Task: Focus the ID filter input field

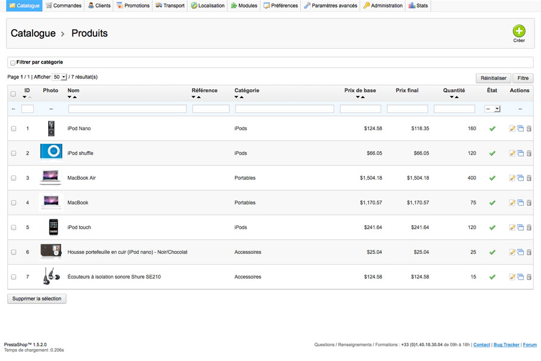Action: click(27, 109)
